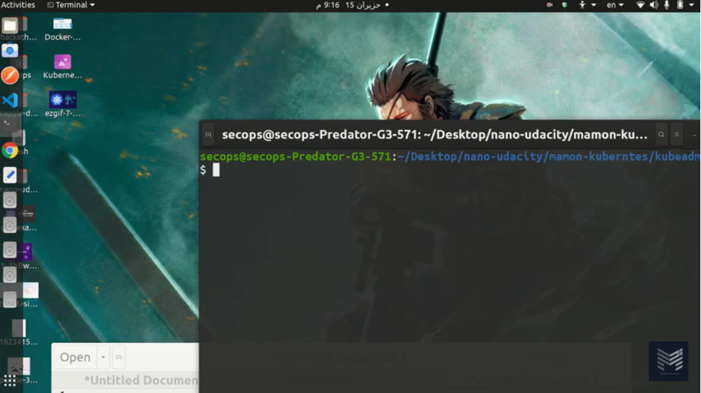
Task: Click the Terminal search icon
Action: 661,135
